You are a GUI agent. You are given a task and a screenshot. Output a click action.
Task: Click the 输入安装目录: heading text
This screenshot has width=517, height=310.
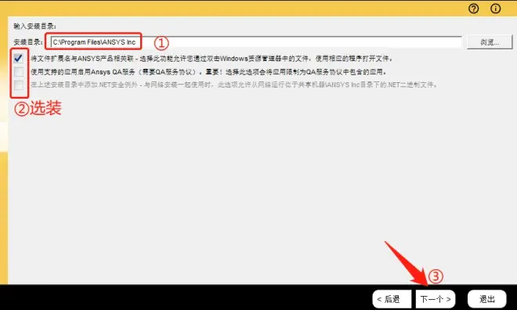[x=34, y=26]
